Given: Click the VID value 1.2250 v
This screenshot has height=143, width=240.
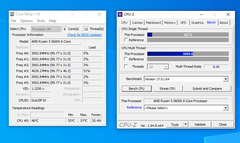Looking at the screenshot, I should [41, 89].
